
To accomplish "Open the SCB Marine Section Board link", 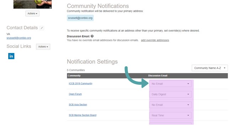I will [83, 115].
